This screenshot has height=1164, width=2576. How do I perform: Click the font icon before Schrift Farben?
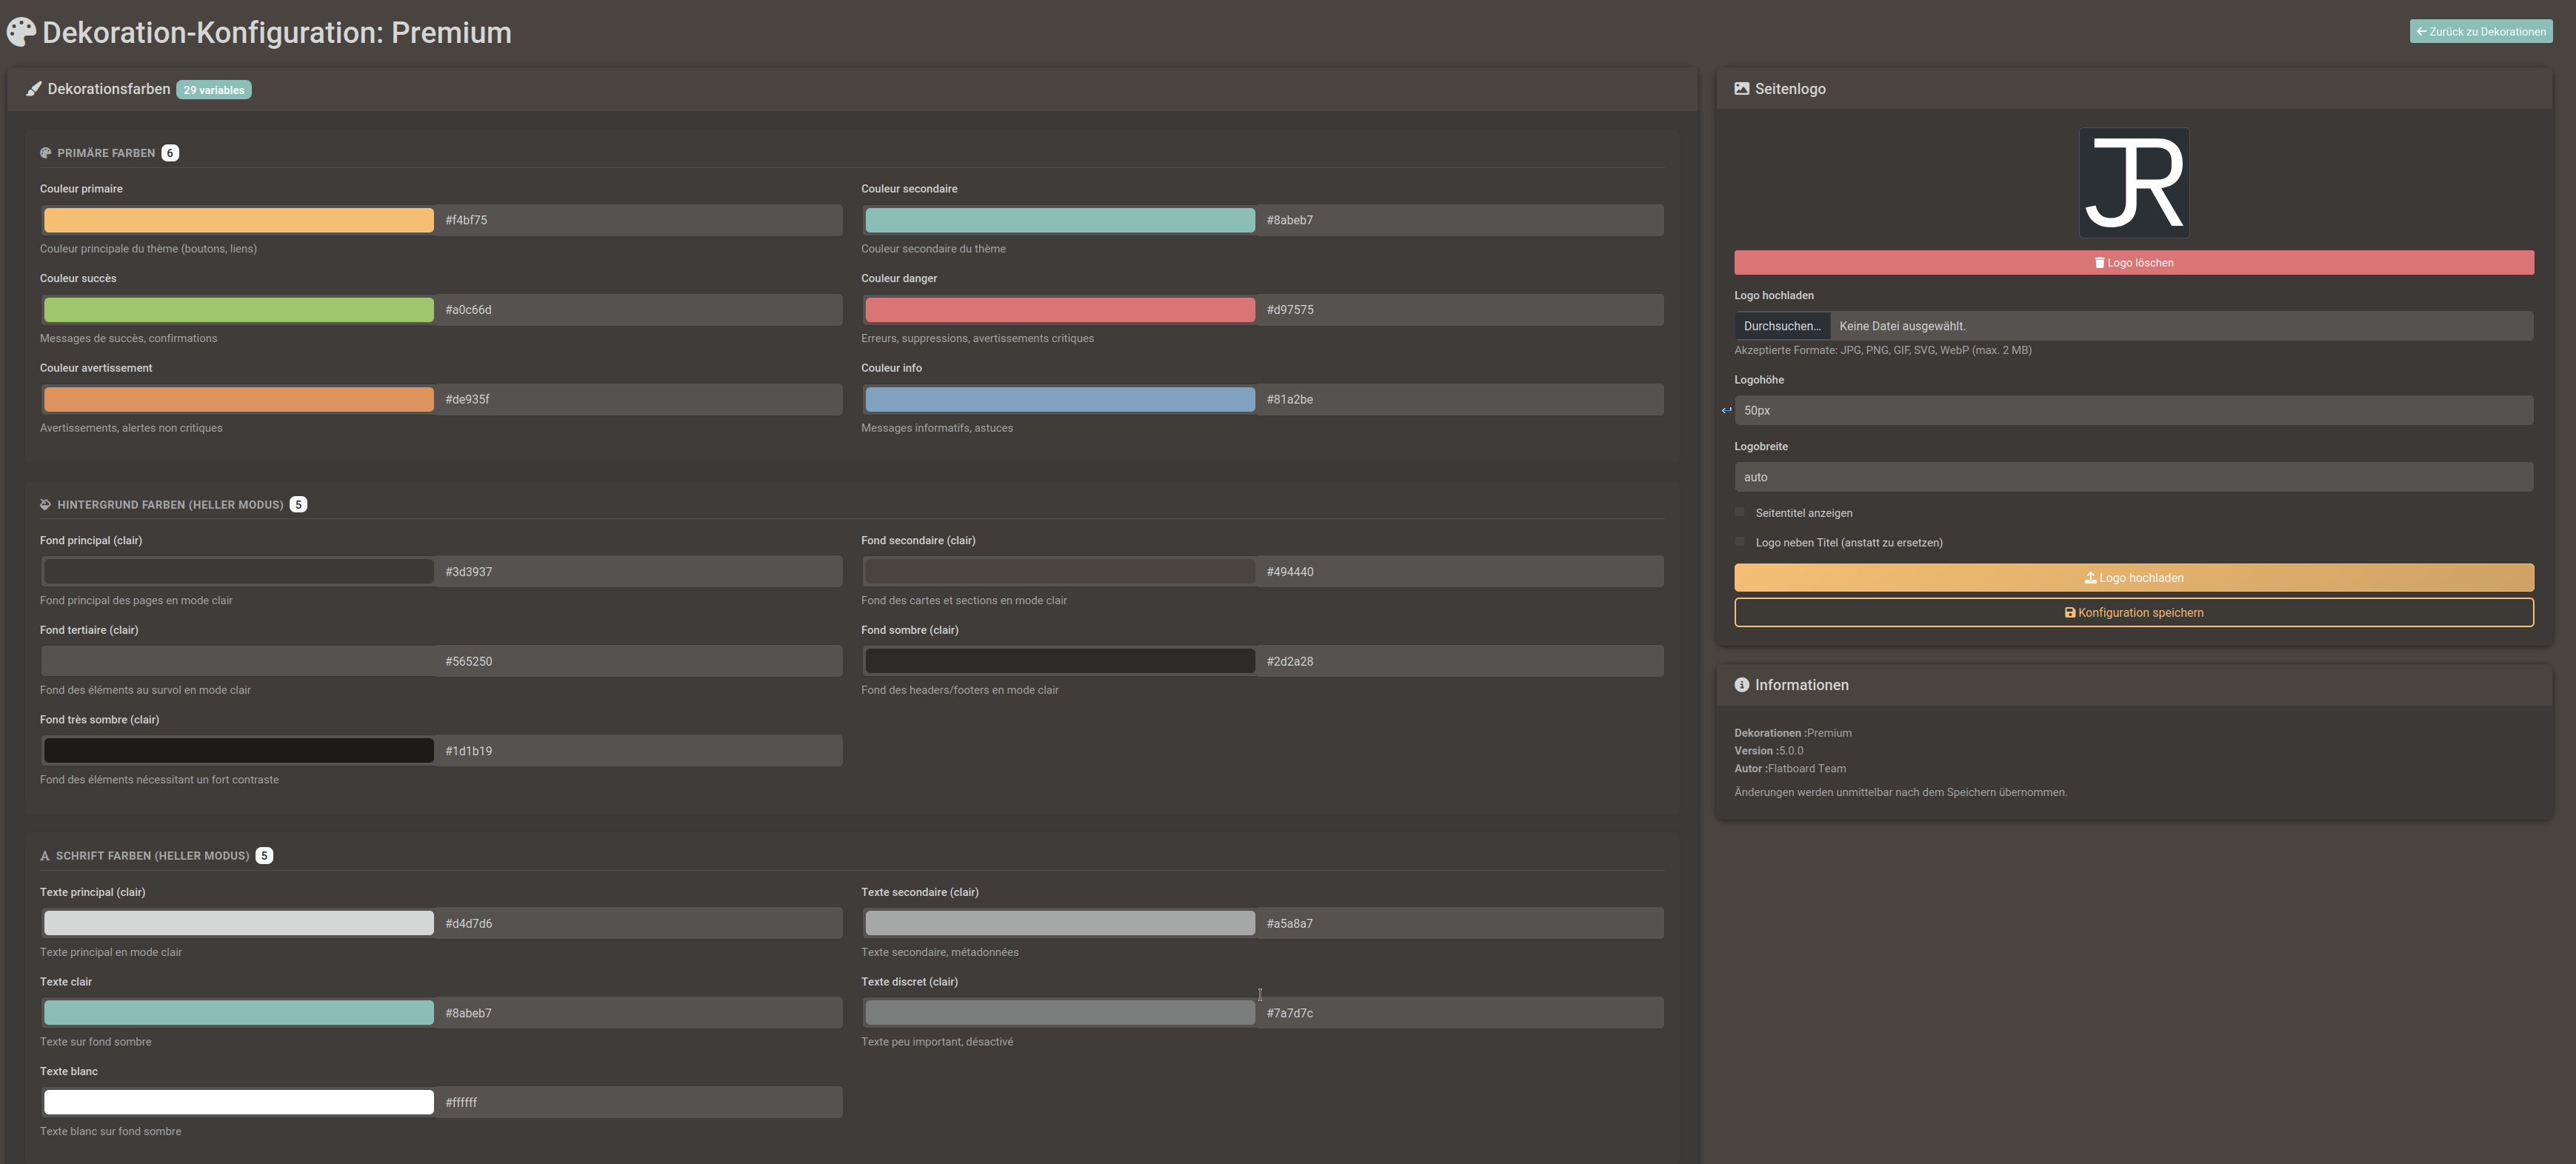[45, 856]
